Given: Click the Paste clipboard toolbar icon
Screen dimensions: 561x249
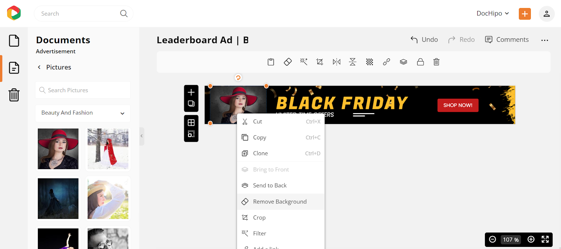Looking at the screenshot, I should [271, 62].
